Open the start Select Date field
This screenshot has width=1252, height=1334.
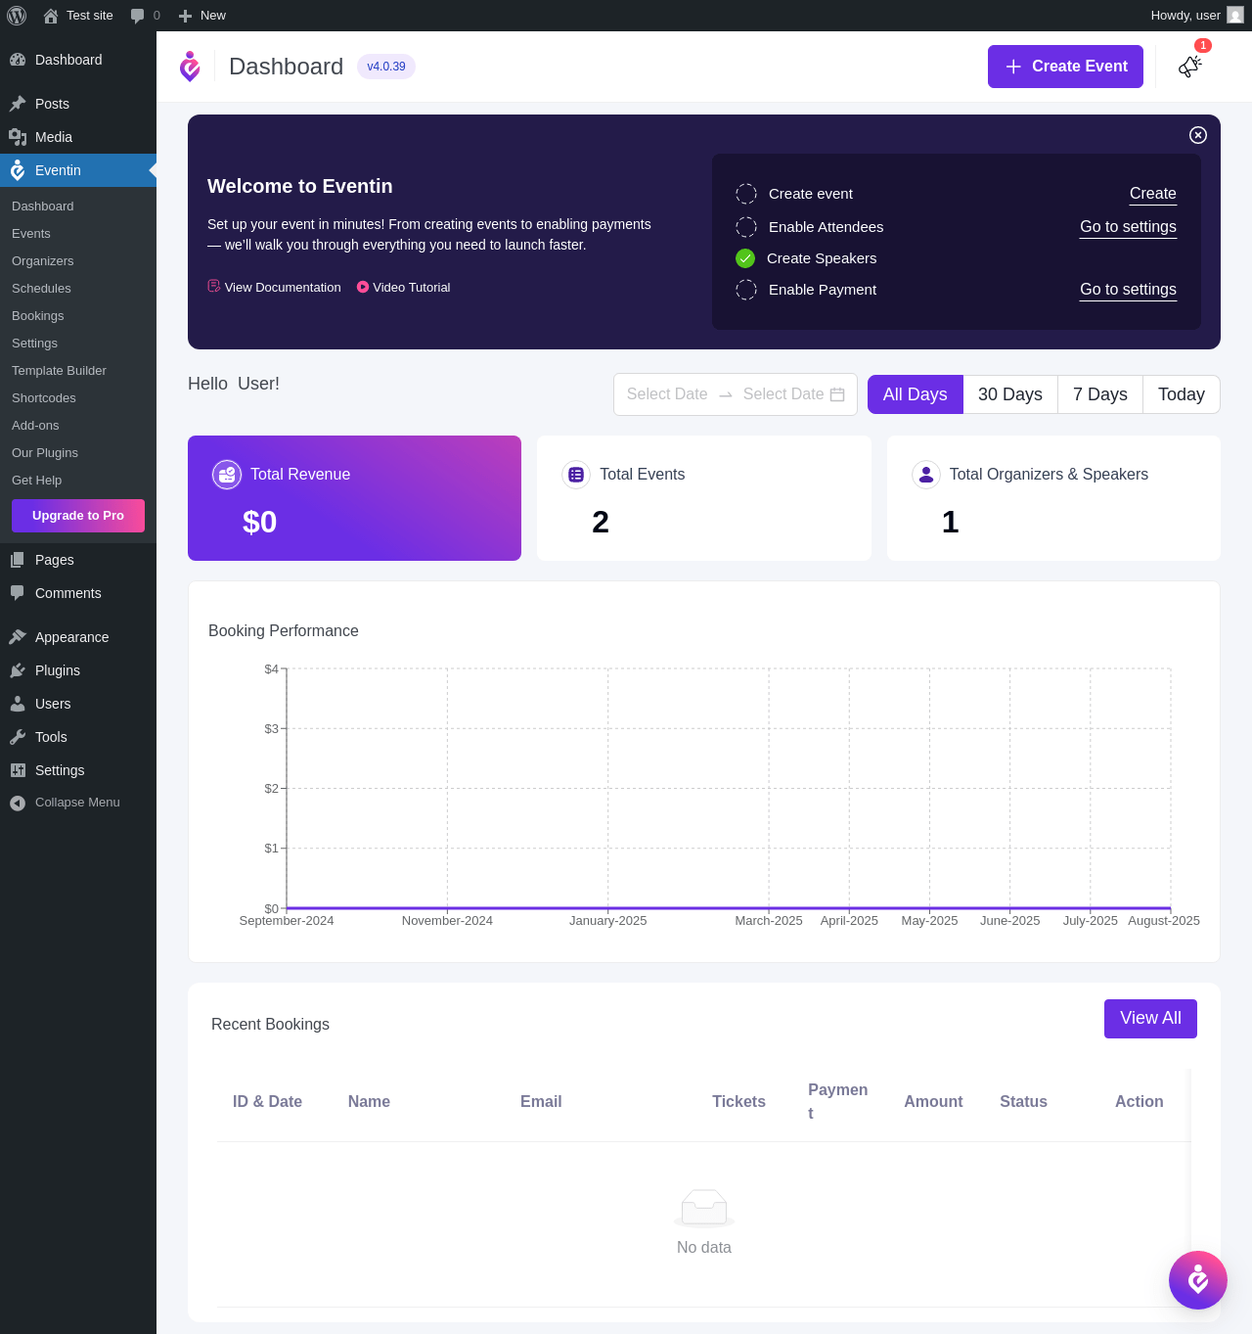pos(667,394)
